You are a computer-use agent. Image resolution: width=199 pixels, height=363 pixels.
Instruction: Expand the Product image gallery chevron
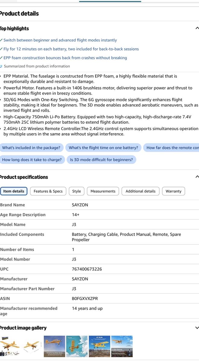197,328
